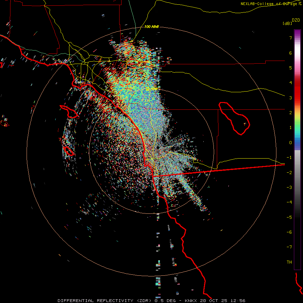Click the TH threshold label on scale
303x303 pixels.
(289, 262)
